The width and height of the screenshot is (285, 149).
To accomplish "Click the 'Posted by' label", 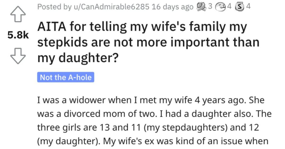I will pos(54,7).
